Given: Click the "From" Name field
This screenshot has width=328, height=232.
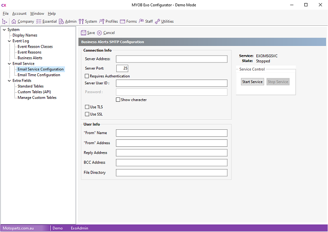Looking at the screenshot, I should (171, 133).
